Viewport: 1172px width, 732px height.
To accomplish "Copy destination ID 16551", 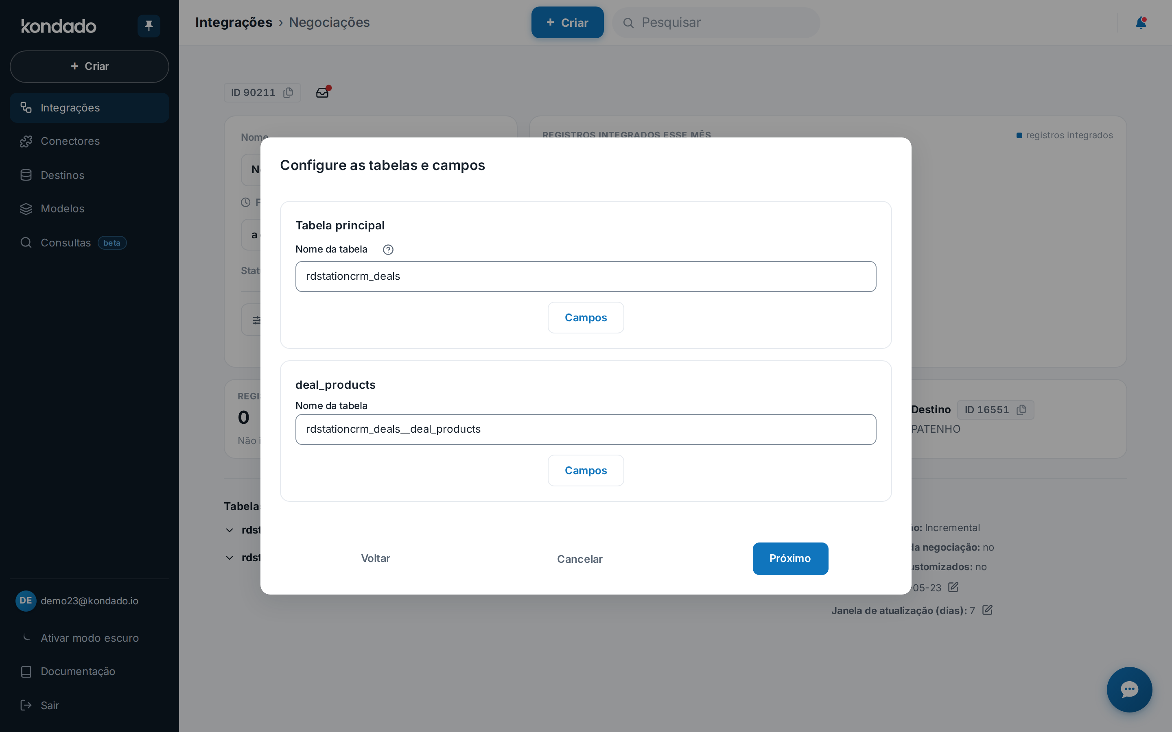I will pos(1021,410).
